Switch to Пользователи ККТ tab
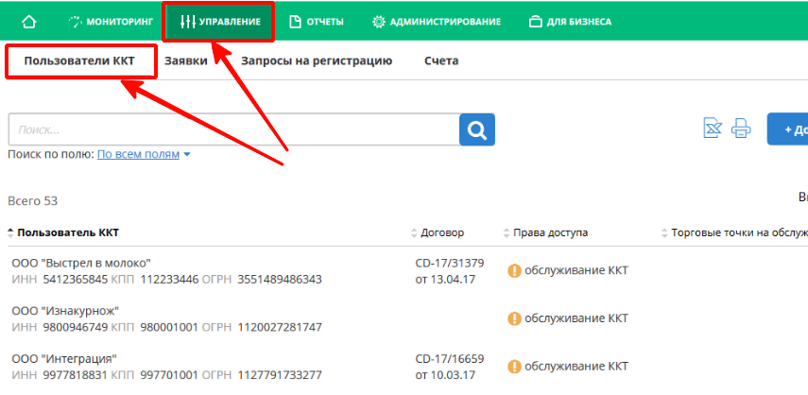 click(79, 61)
